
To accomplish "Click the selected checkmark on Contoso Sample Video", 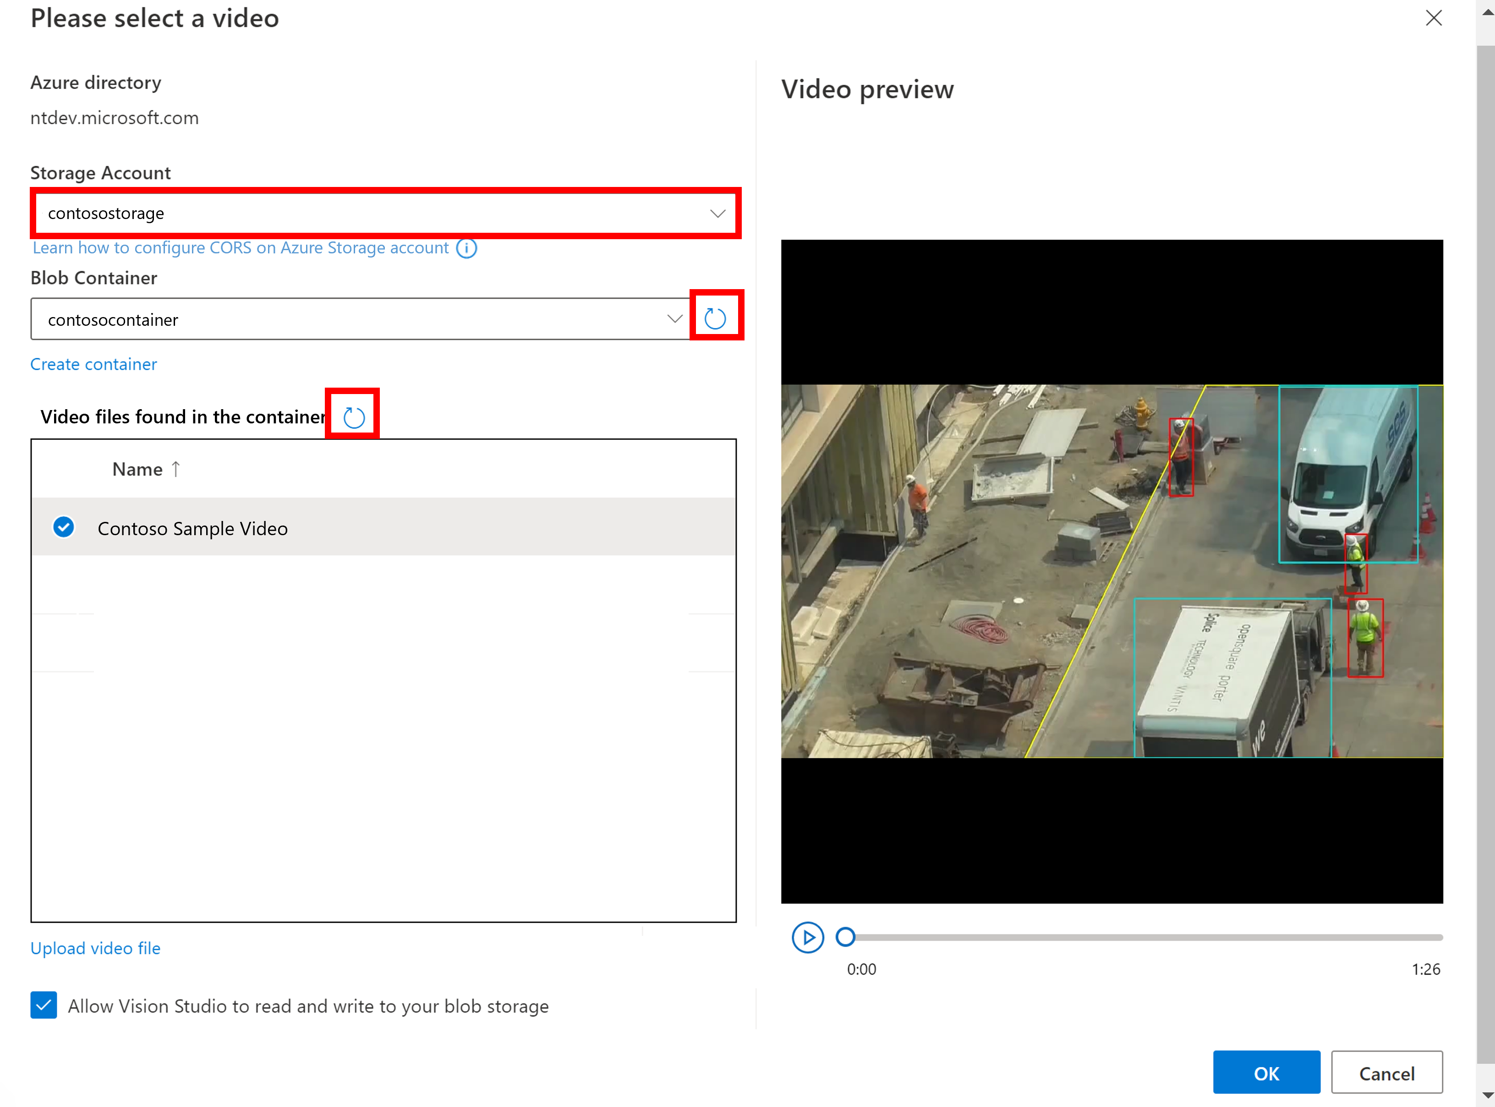I will (63, 527).
